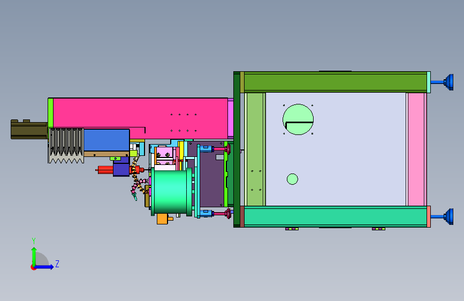The image size is (464, 301).
Task: Select the upper blue leveling foot
Action: pos(448,82)
